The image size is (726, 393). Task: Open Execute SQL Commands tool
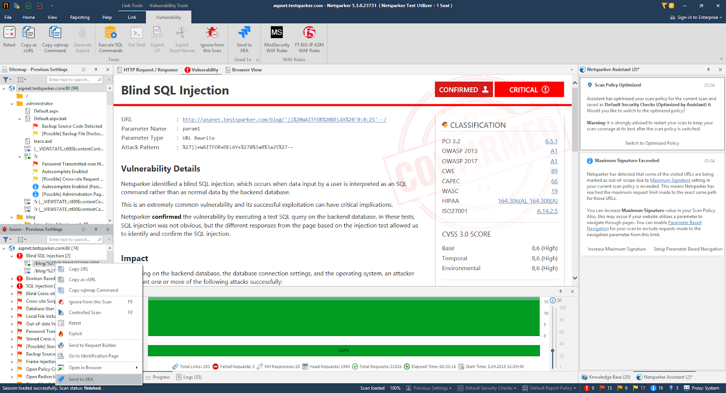click(x=110, y=33)
